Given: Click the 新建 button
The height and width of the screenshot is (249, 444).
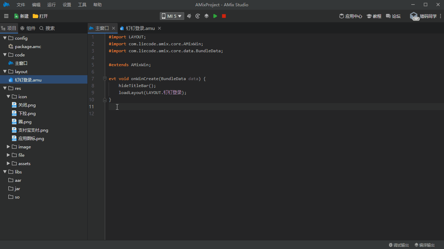Looking at the screenshot, I should [21, 16].
